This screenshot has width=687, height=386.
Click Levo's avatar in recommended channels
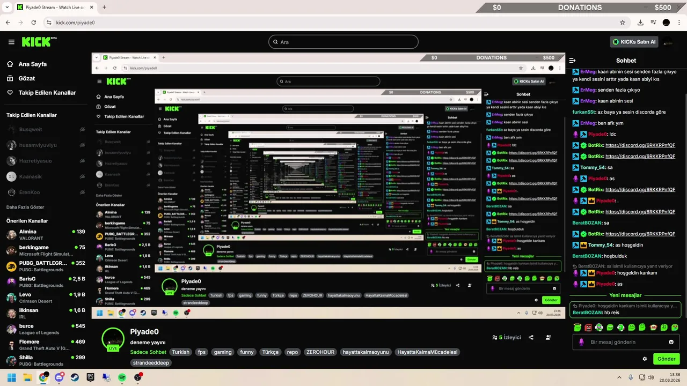click(11, 298)
